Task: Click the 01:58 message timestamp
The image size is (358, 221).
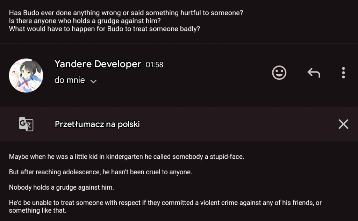Action: (154, 64)
